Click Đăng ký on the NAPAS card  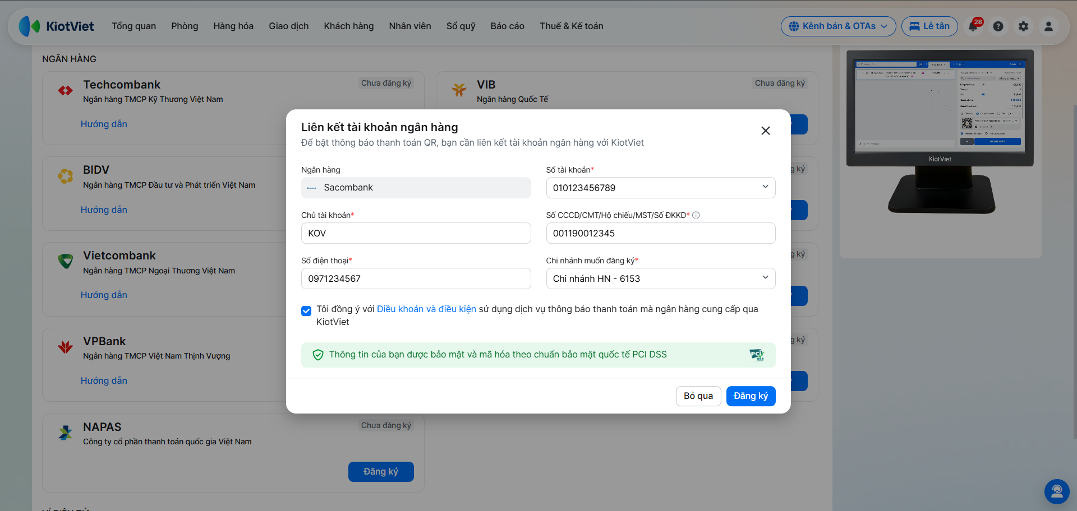(381, 472)
